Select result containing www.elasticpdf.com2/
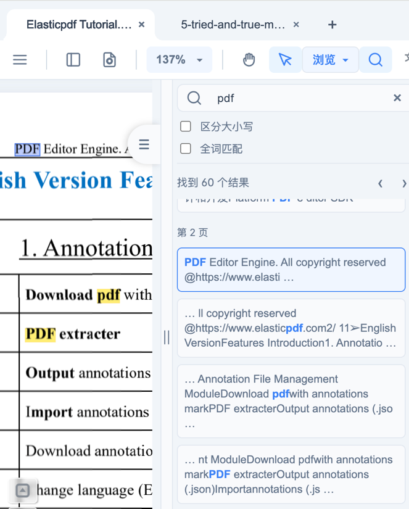Image resolution: width=409 pixels, height=509 pixels. (x=291, y=328)
